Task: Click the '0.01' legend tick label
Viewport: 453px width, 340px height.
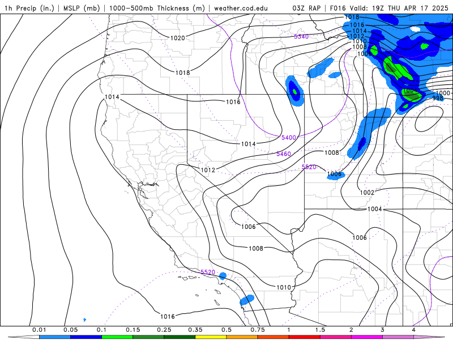Action: (39, 330)
